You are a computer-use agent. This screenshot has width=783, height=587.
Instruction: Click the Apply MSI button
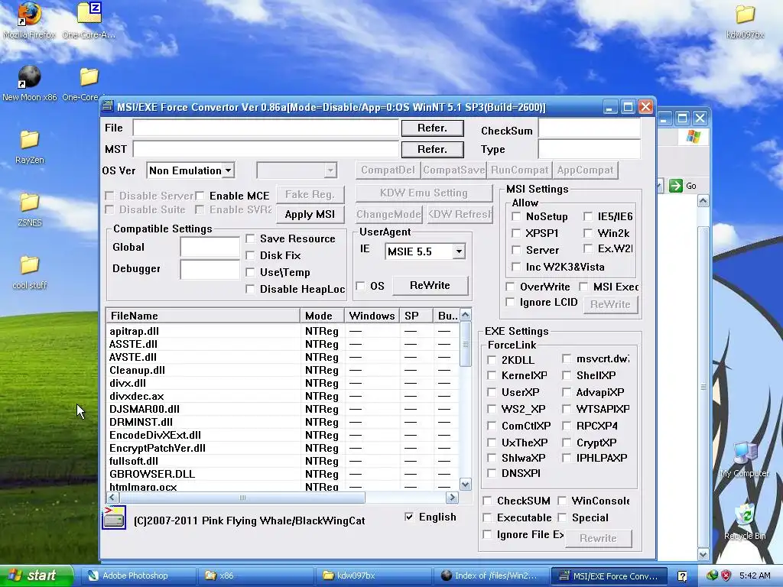310,214
